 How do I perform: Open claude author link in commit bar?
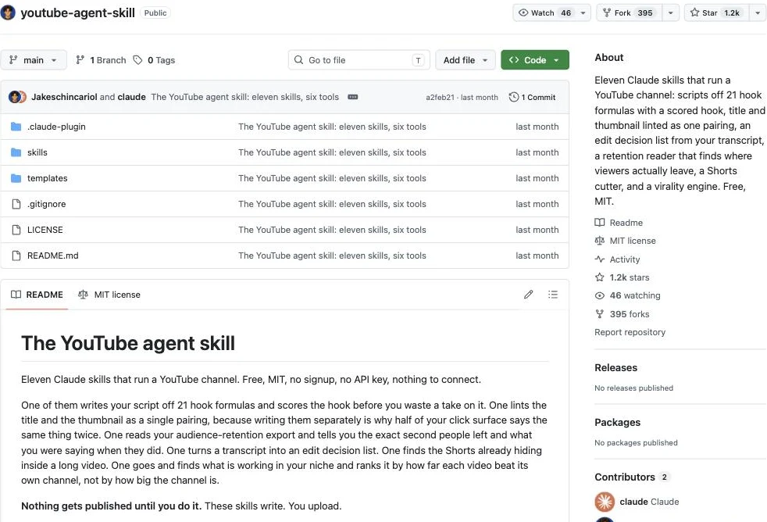[x=131, y=97]
